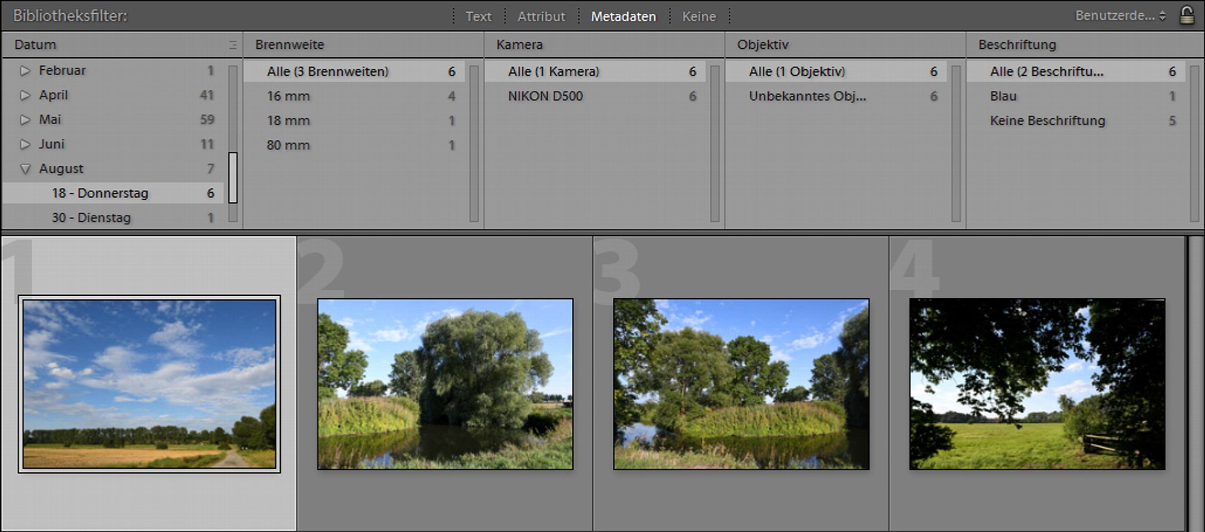Image resolution: width=1205 pixels, height=532 pixels.
Task: Select the Keine filter option
Action: tap(699, 16)
